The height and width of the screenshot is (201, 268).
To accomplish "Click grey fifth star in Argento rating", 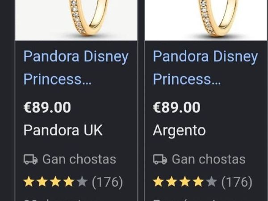I will tap(211, 181).
